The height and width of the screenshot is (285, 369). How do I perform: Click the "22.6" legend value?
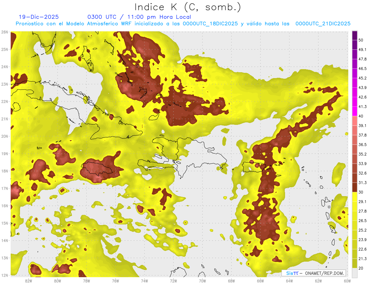[363, 249]
